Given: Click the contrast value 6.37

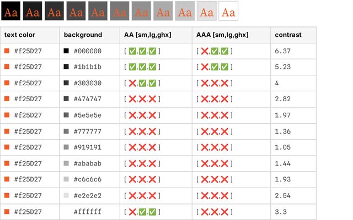Looking at the screenshot, I should pos(282,51).
